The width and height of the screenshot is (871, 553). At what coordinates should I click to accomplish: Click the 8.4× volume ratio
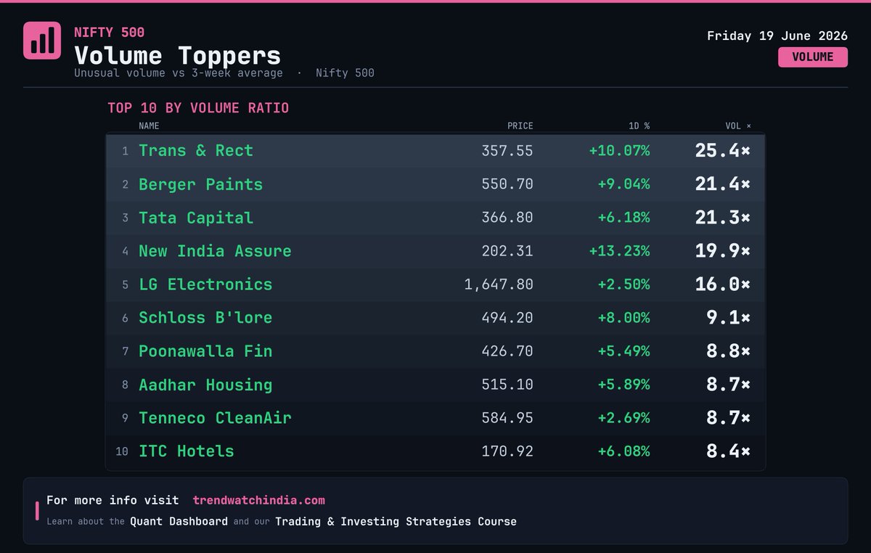728,451
